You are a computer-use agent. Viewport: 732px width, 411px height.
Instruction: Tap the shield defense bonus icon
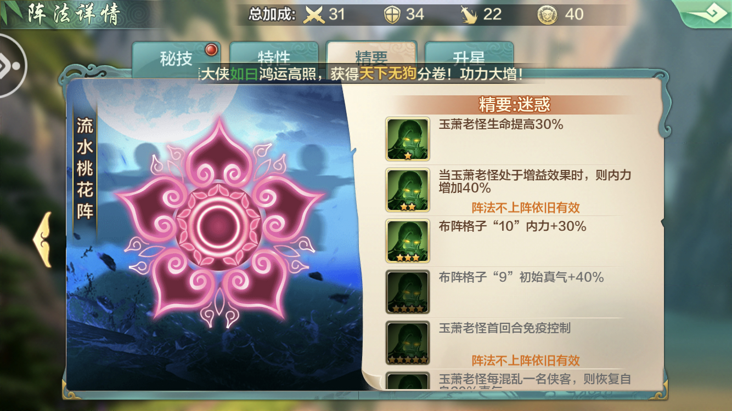coord(392,14)
